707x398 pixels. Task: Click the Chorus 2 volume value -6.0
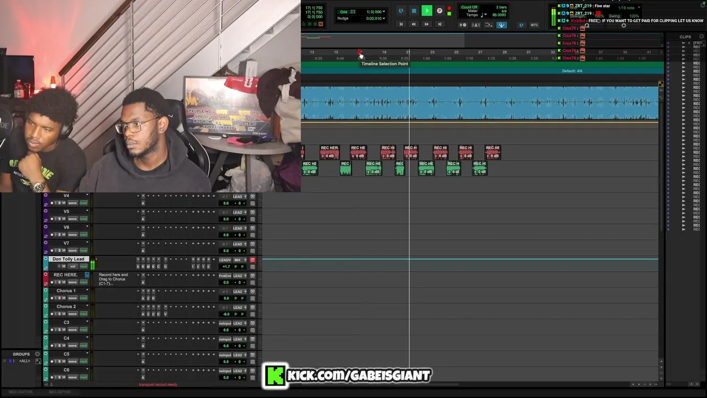coord(226,314)
